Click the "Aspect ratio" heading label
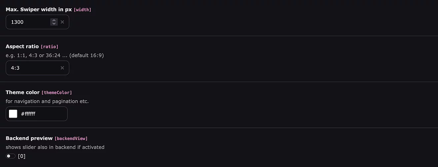 tap(22, 46)
